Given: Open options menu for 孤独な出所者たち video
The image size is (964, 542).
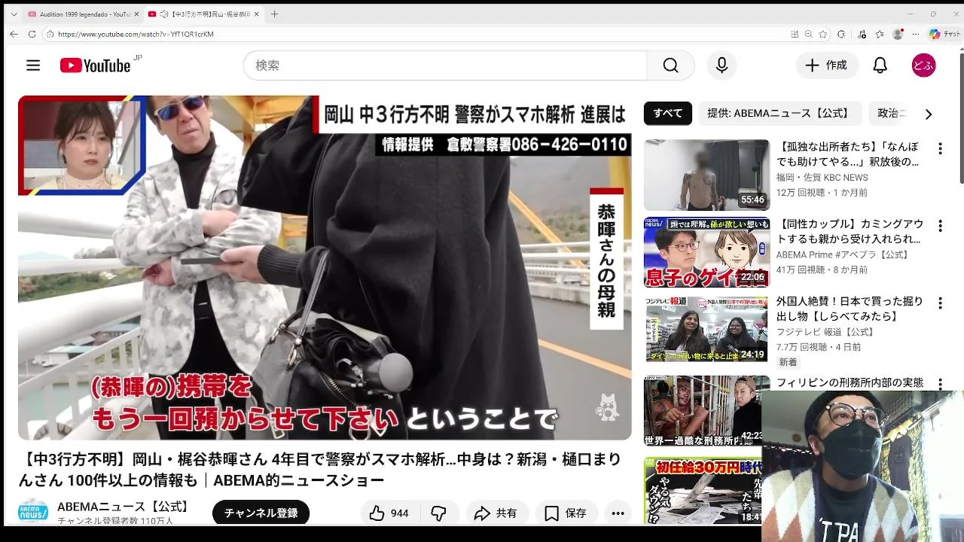Looking at the screenshot, I should [940, 149].
